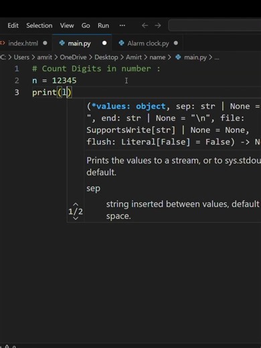Open the Run menu
This screenshot has width=261, height=348.
(103, 25)
